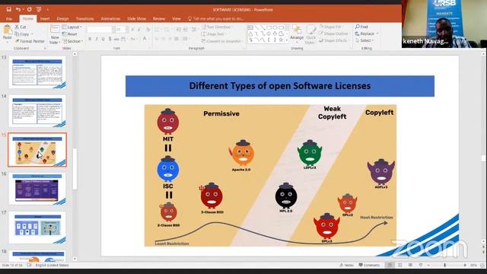This screenshot has height=274, width=487.
Task: Open the Transitions ribbon tab
Action: click(x=84, y=18)
